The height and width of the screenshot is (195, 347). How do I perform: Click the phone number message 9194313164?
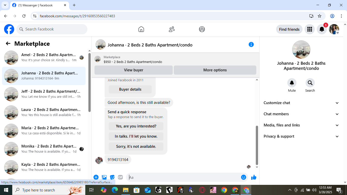point(118,160)
